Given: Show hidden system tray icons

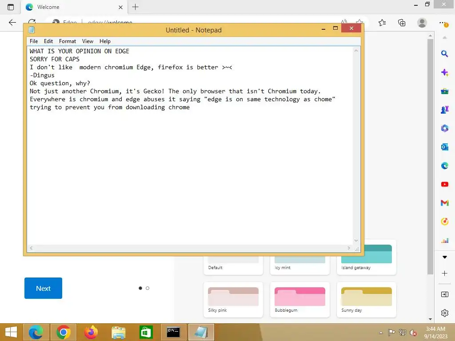Looking at the screenshot, I should [x=381, y=333].
